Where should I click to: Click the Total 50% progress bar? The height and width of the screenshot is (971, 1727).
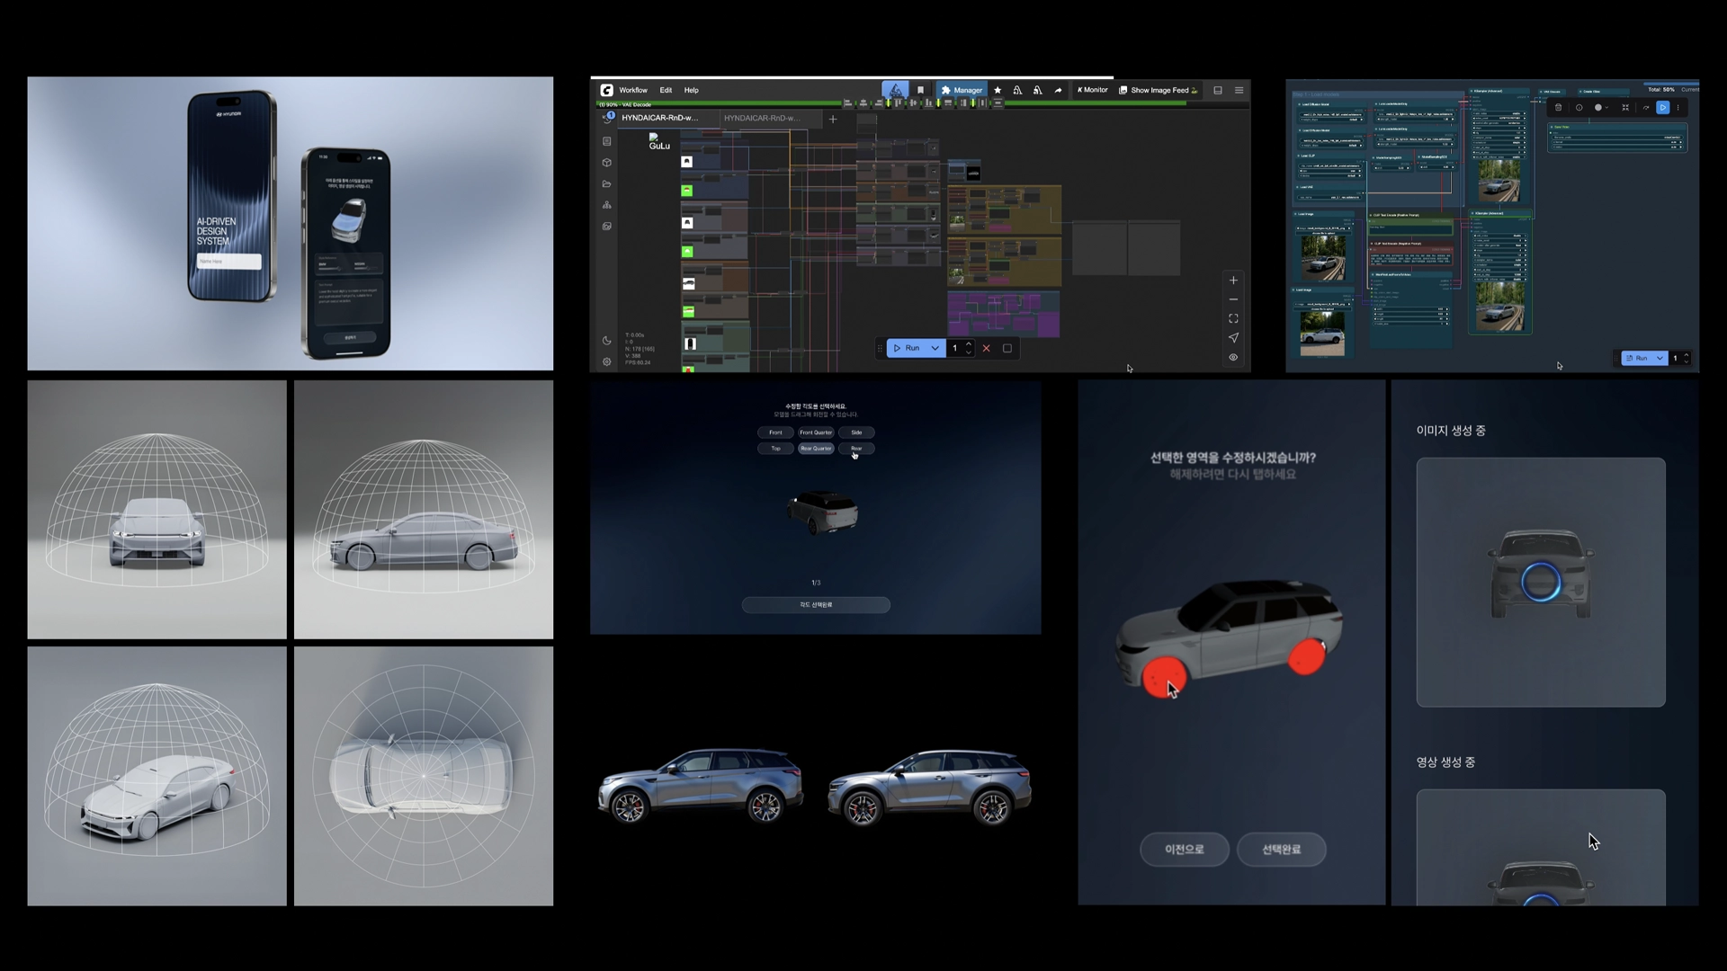1671,84
